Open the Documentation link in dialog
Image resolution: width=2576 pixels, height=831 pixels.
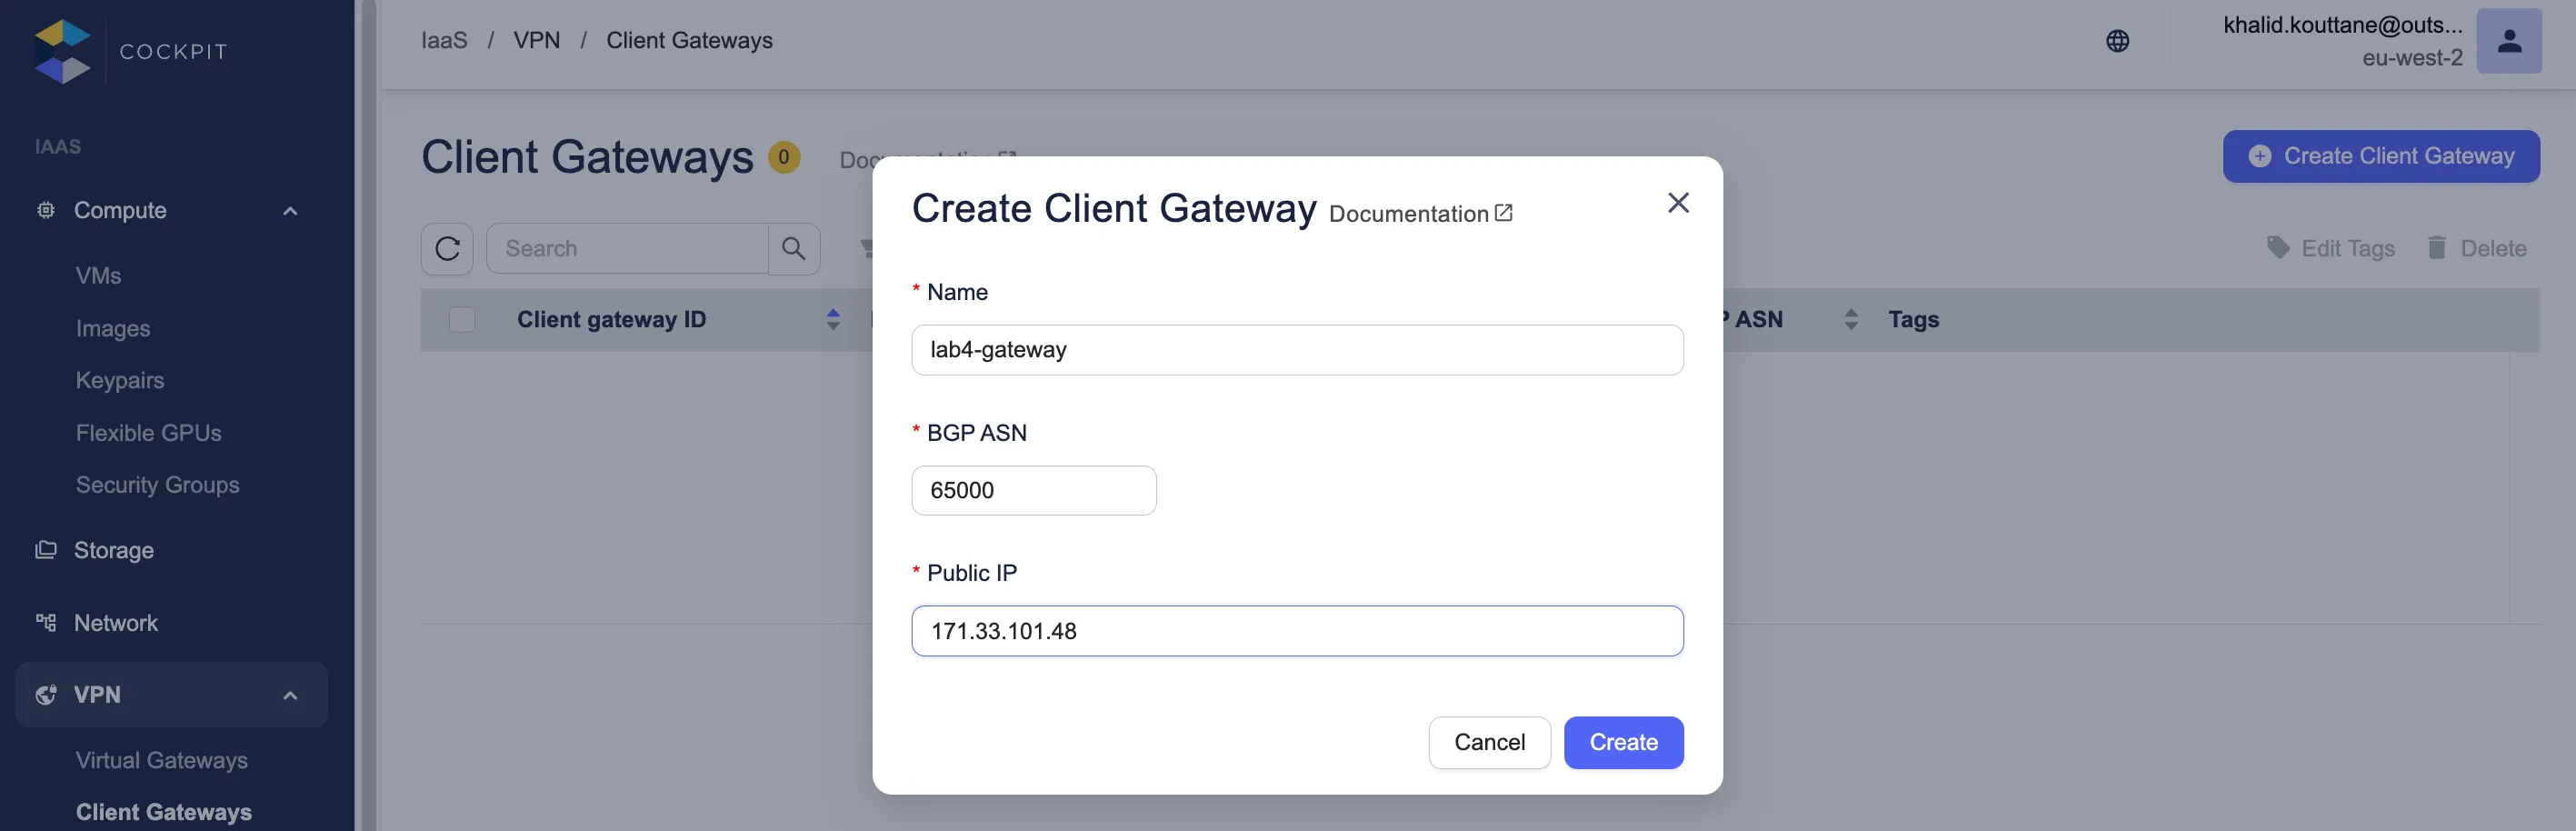[1420, 214]
